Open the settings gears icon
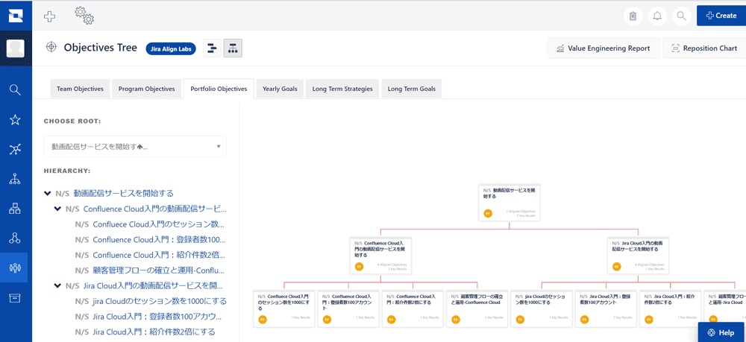The image size is (746, 342). coord(84,15)
